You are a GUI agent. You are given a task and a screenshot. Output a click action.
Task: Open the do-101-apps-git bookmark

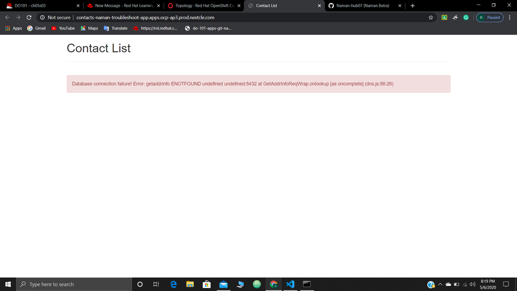click(x=208, y=28)
